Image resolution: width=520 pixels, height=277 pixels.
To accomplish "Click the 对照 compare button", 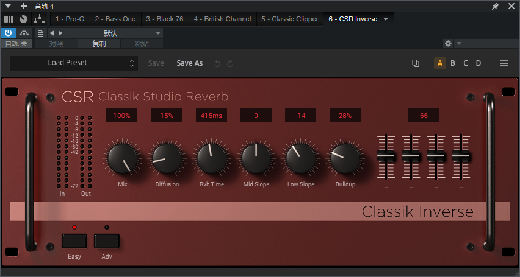I will coord(56,44).
